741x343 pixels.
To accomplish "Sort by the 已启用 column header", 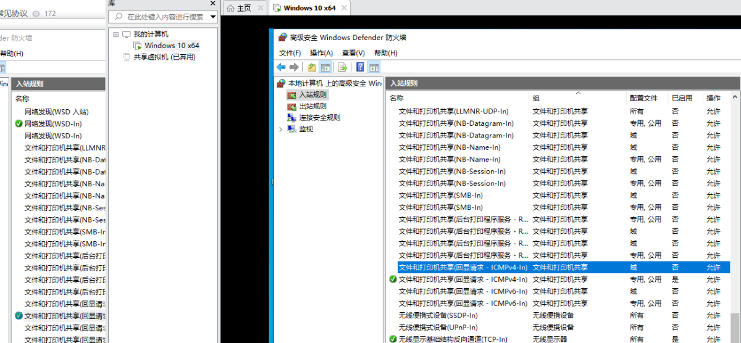I will tap(685, 98).
